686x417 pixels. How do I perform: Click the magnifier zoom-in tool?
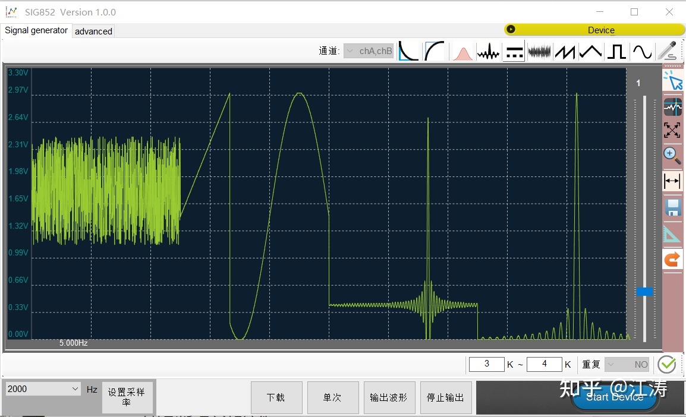(x=672, y=156)
